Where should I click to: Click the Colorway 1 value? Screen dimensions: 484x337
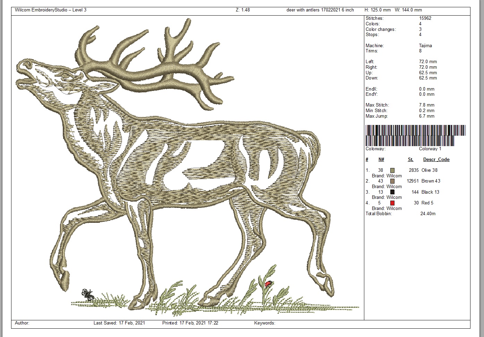click(430, 149)
